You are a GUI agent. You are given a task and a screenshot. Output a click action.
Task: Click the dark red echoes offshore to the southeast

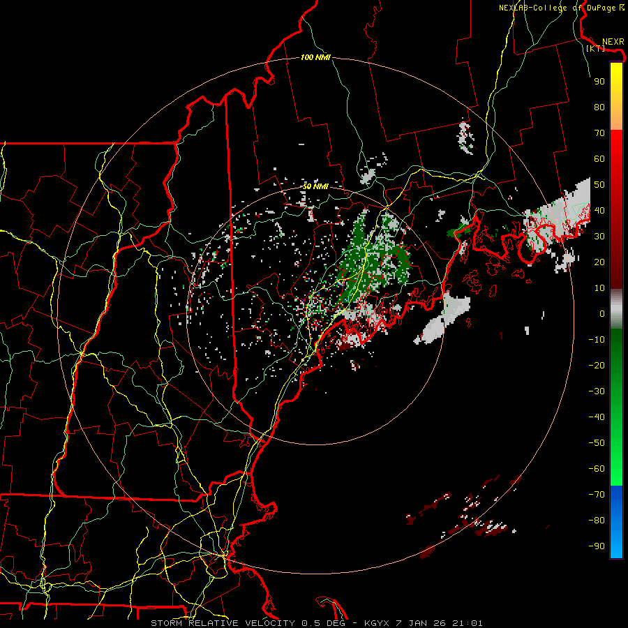(465, 516)
